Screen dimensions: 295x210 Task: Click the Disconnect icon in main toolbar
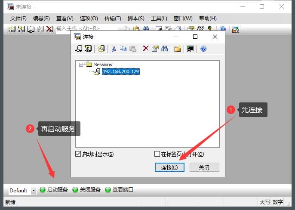pos(50,29)
